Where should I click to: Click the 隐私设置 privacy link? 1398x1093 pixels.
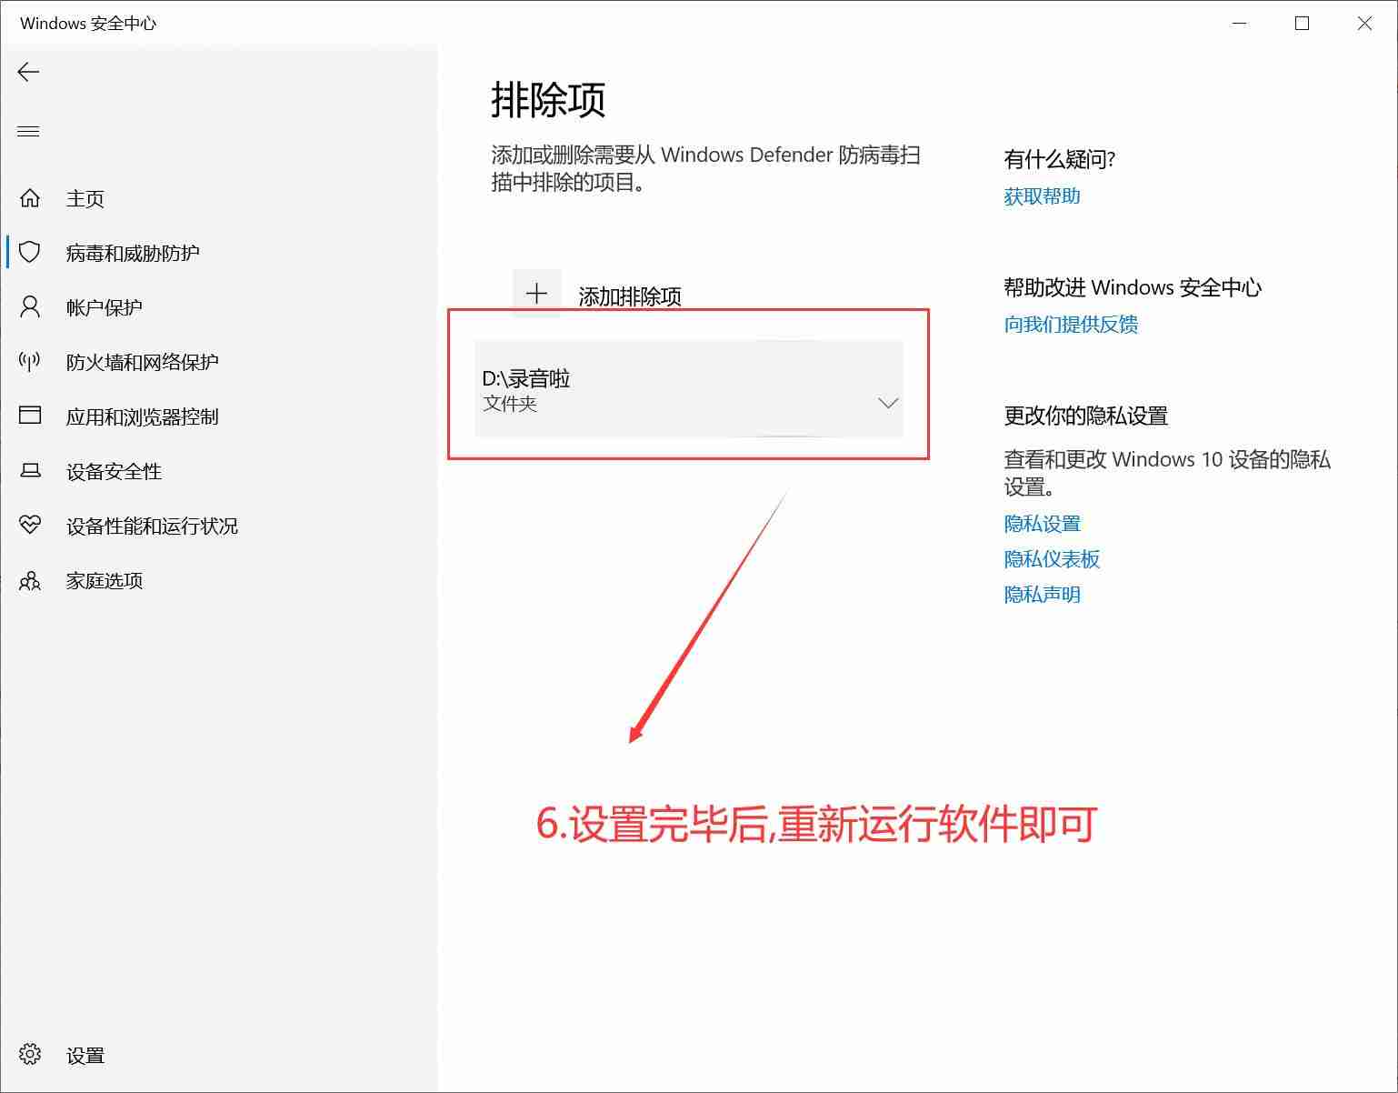point(1042,524)
